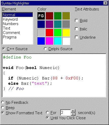Click the seconds number input field
The image size is (109, 125).
65,112
